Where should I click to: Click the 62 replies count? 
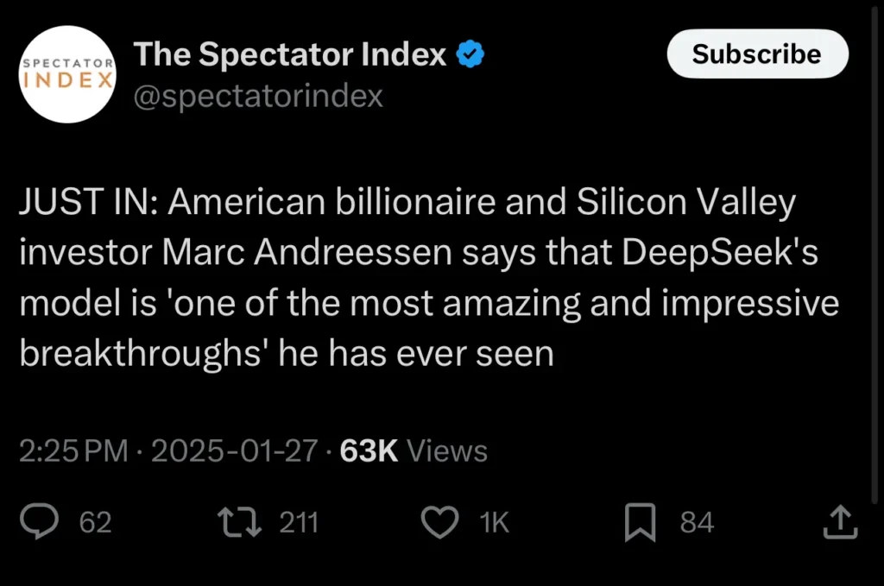coord(95,522)
